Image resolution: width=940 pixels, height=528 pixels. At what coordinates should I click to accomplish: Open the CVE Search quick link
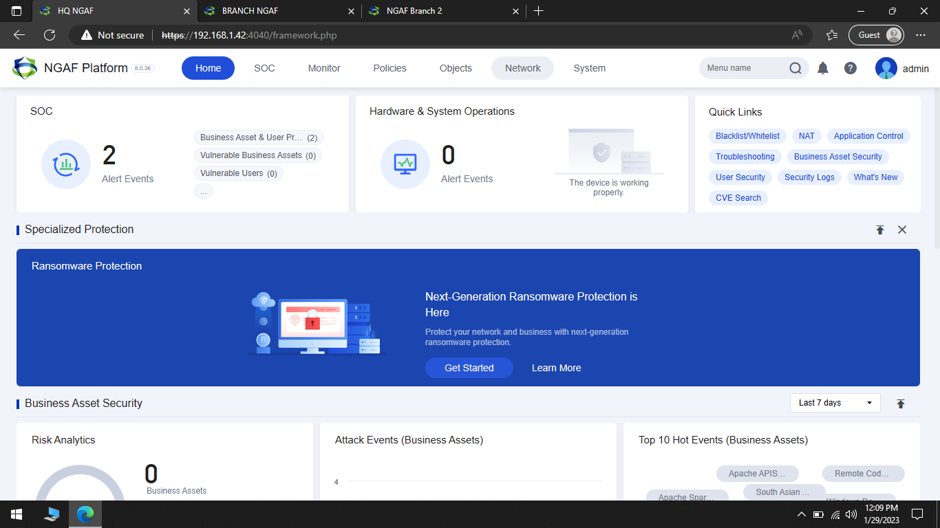pos(738,198)
